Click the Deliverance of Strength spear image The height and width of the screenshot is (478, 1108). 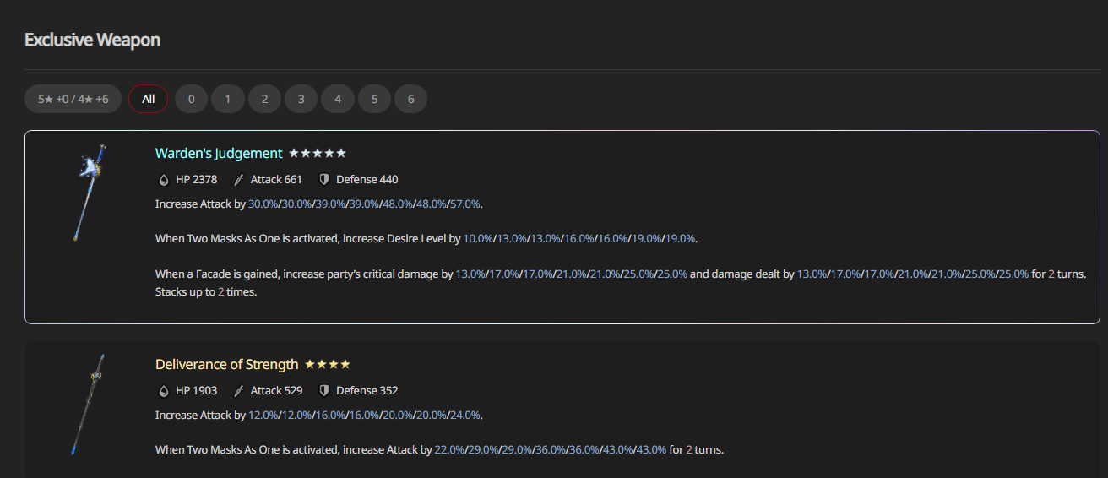tap(88, 405)
